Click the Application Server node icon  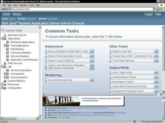point(5,35)
